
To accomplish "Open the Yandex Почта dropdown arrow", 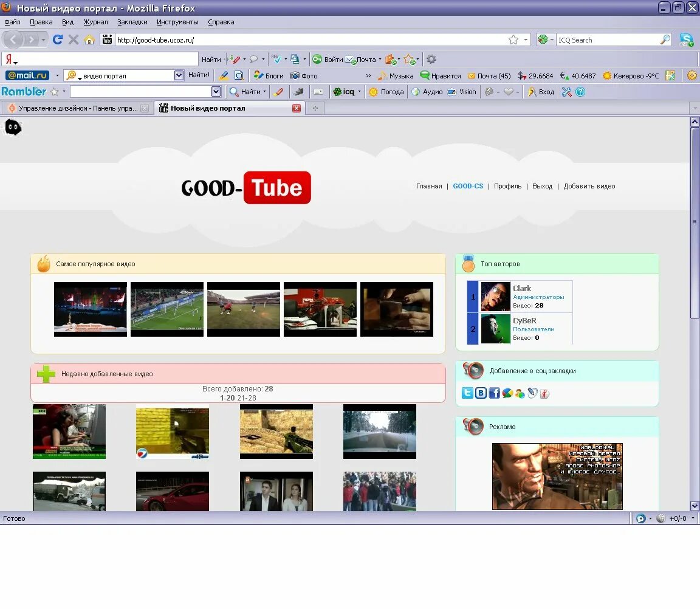I will pos(380,59).
